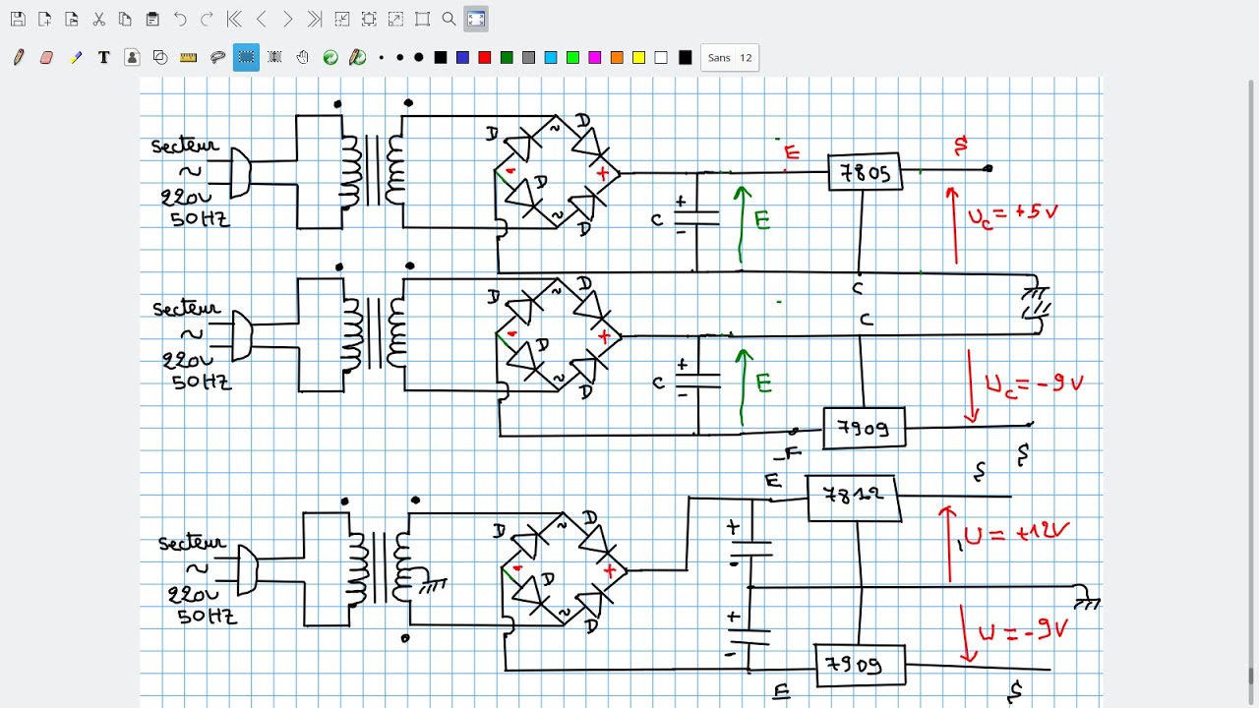
Task: Open Set Zoom magnifier icon
Action: click(449, 19)
